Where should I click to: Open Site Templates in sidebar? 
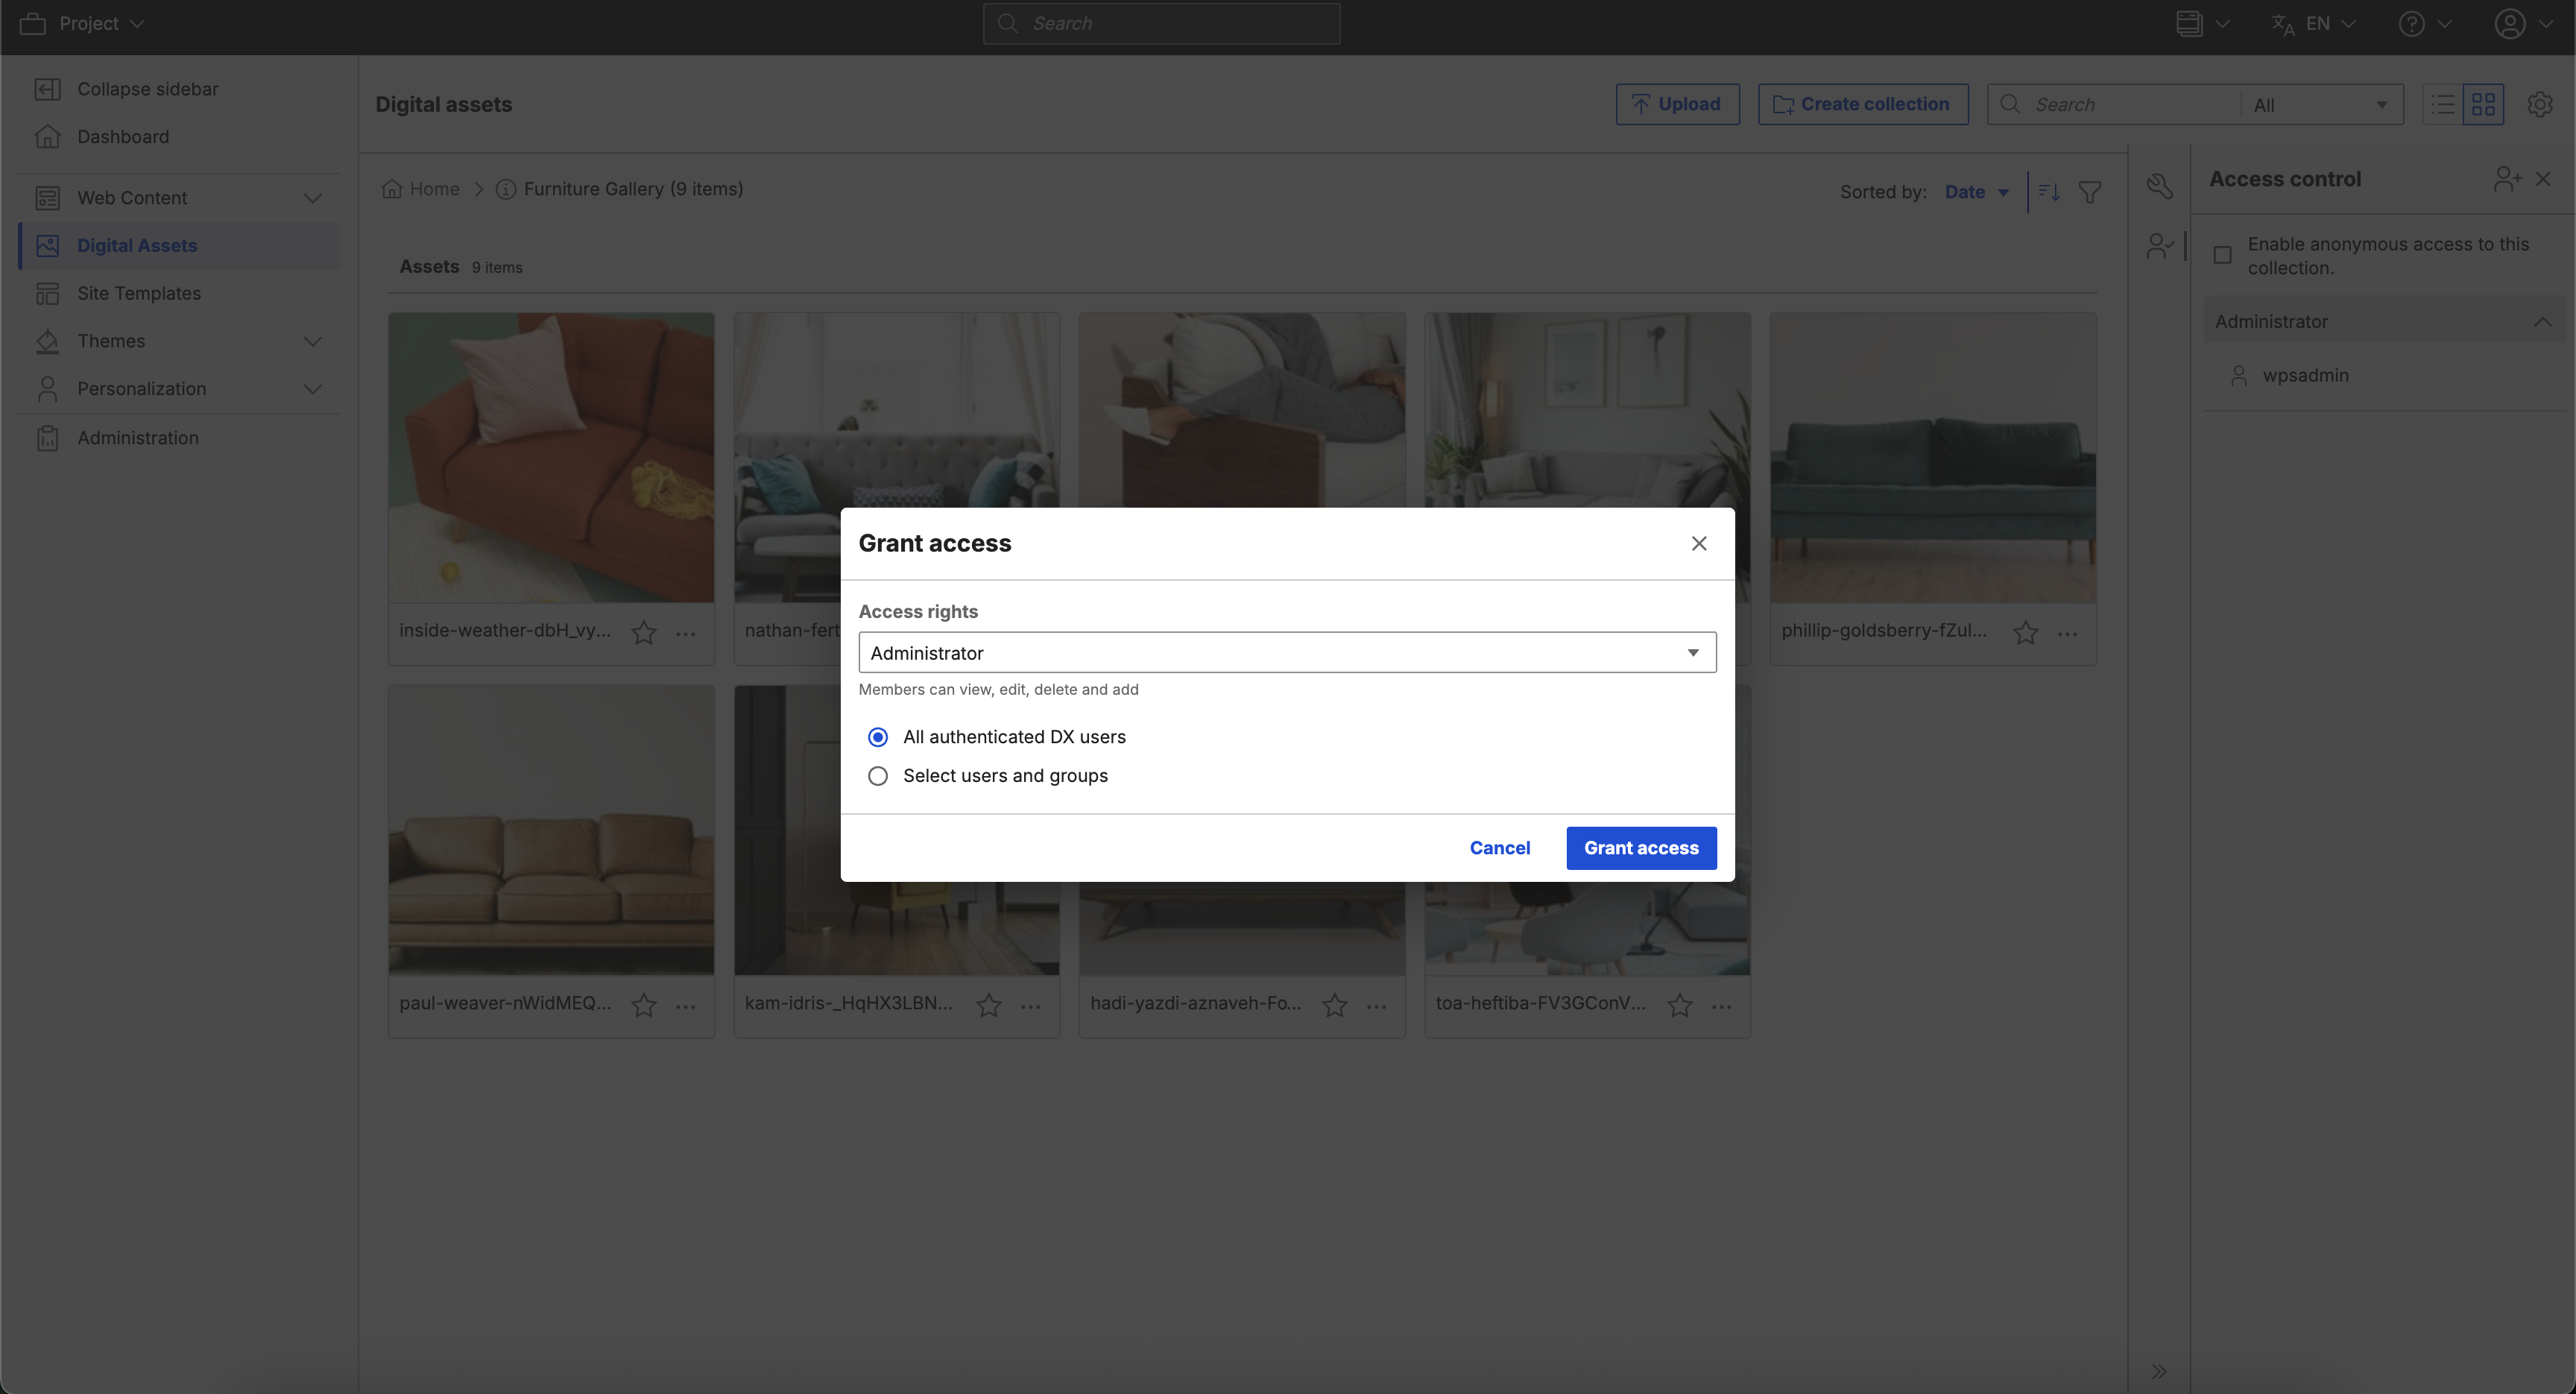point(139,293)
